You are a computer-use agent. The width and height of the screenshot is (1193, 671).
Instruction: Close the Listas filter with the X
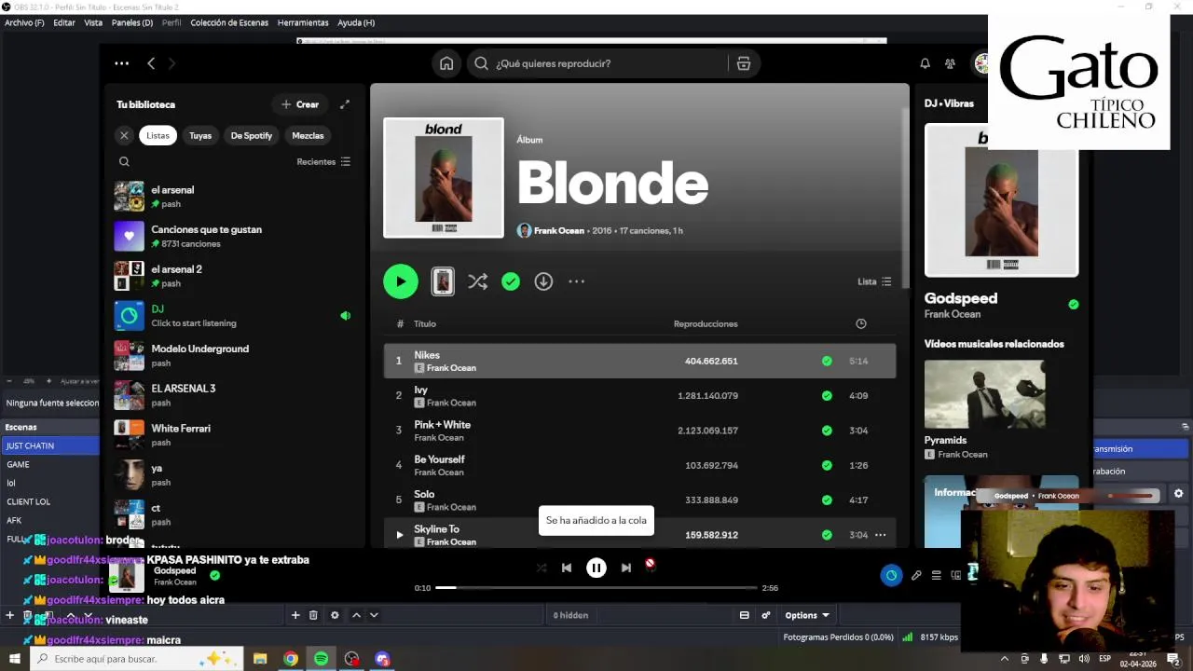(124, 135)
